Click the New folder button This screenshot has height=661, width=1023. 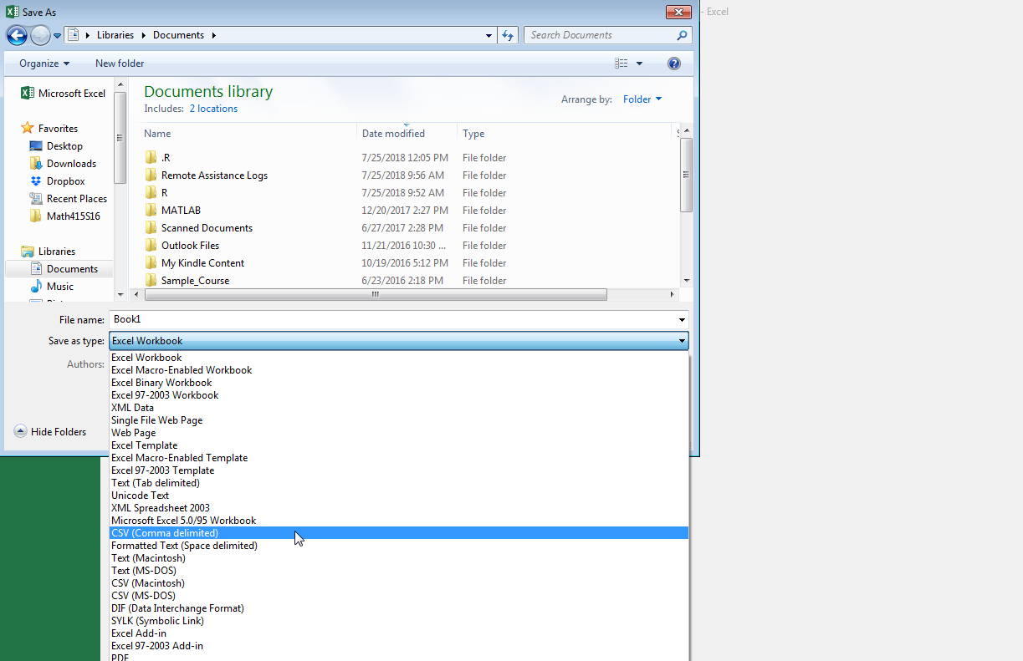[120, 64]
